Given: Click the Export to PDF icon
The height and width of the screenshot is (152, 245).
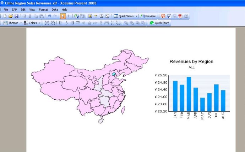Looking at the screenshot, I should 180,16.
